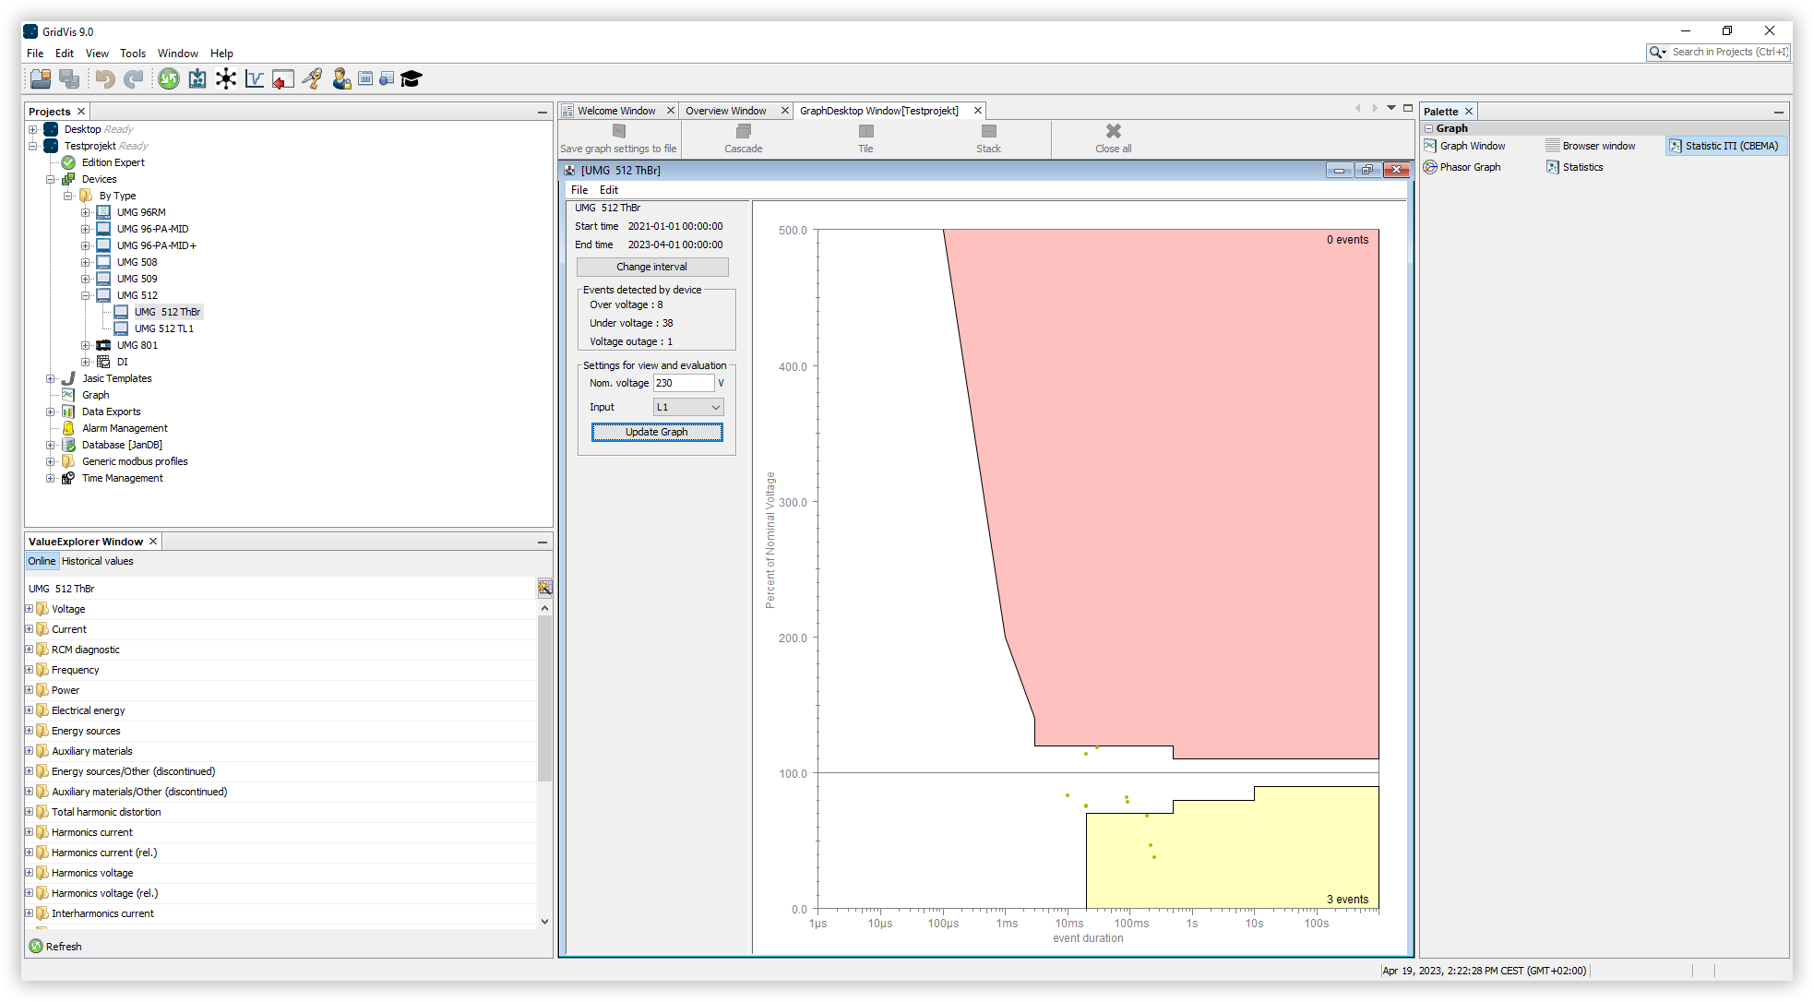Click the network topology star icon
Viewport: 1814px width, 1002px height.
226,79
